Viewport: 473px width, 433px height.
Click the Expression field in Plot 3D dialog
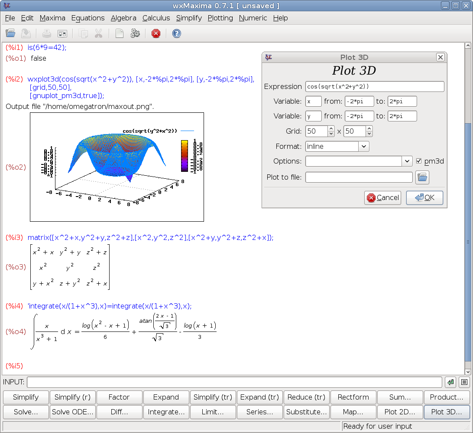pos(374,87)
